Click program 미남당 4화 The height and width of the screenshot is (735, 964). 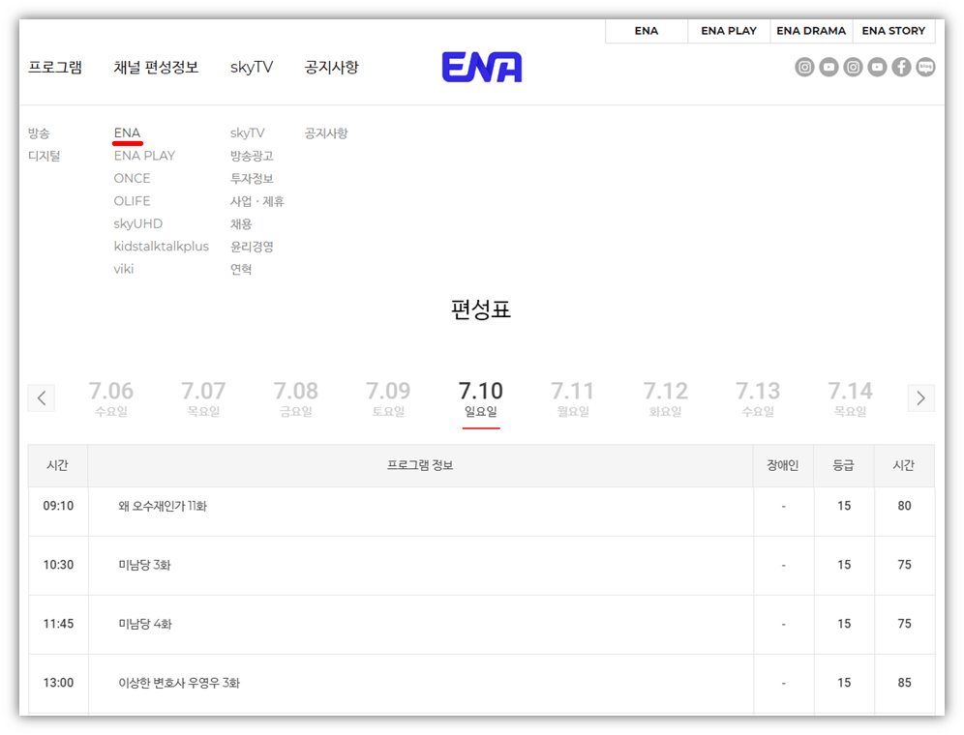(x=145, y=624)
